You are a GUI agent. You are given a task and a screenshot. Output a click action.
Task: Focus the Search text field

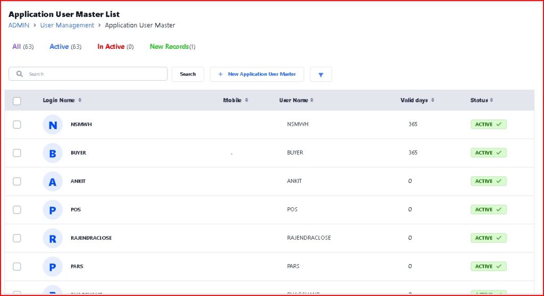click(x=96, y=74)
